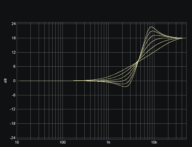The height and width of the screenshot is (147, 192).
Task: Click the 24 label on the dB axis
Action: point(14,24)
